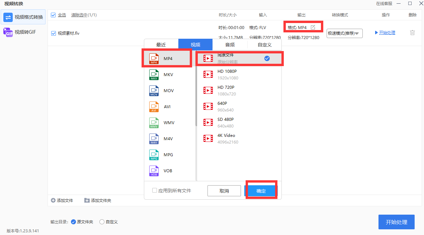Viewport: 424px width, 235px height.
Task: Select the MKV format icon
Action: (x=154, y=74)
